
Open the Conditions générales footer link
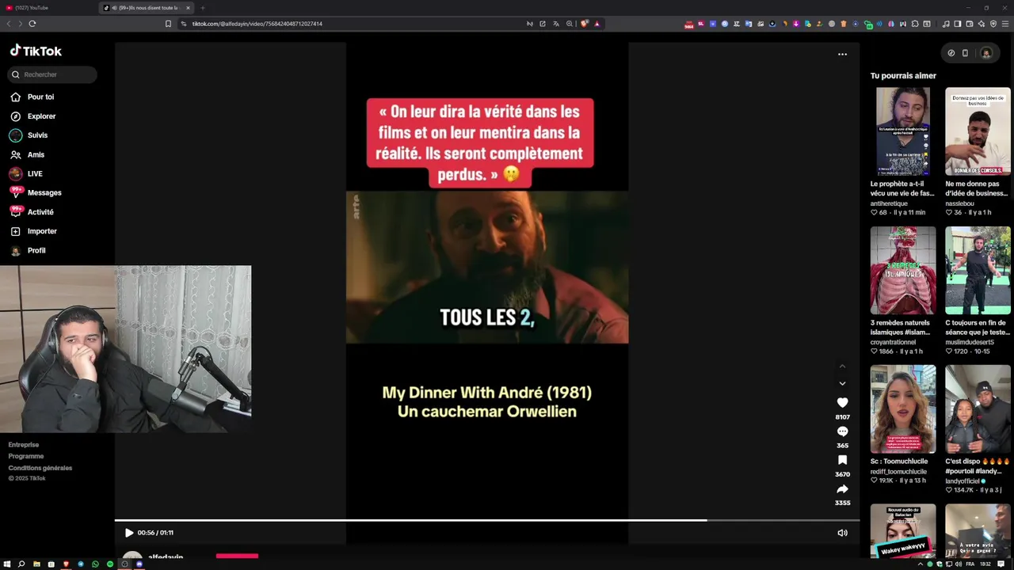pyautogui.click(x=40, y=468)
